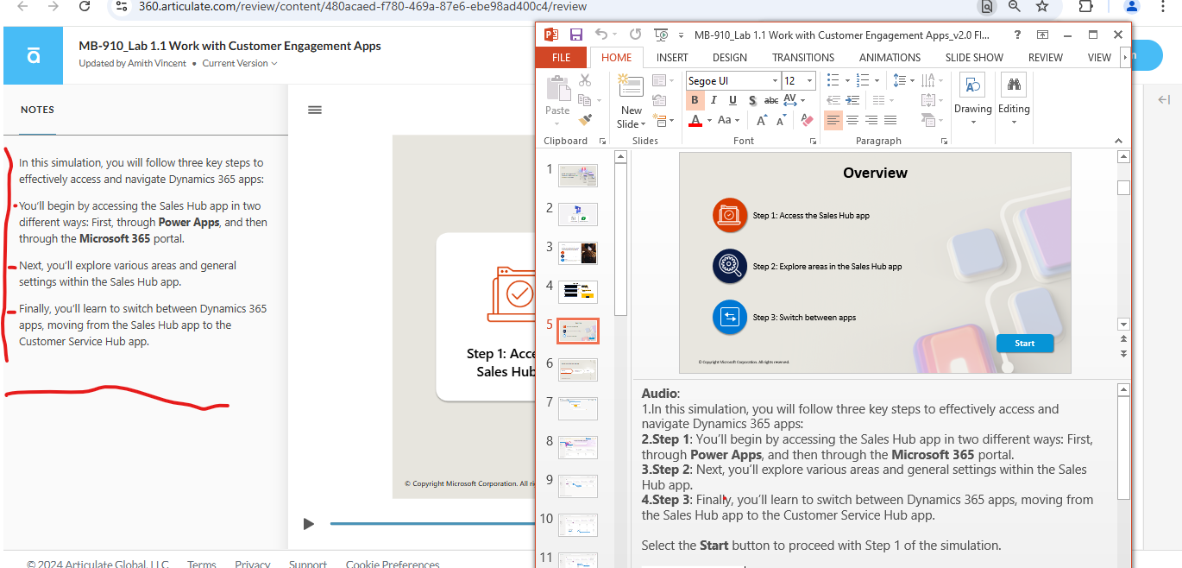Cut selection with the scissors icon
Image resolution: width=1182 pixels, height=568 pixels.
click(585, 80)
